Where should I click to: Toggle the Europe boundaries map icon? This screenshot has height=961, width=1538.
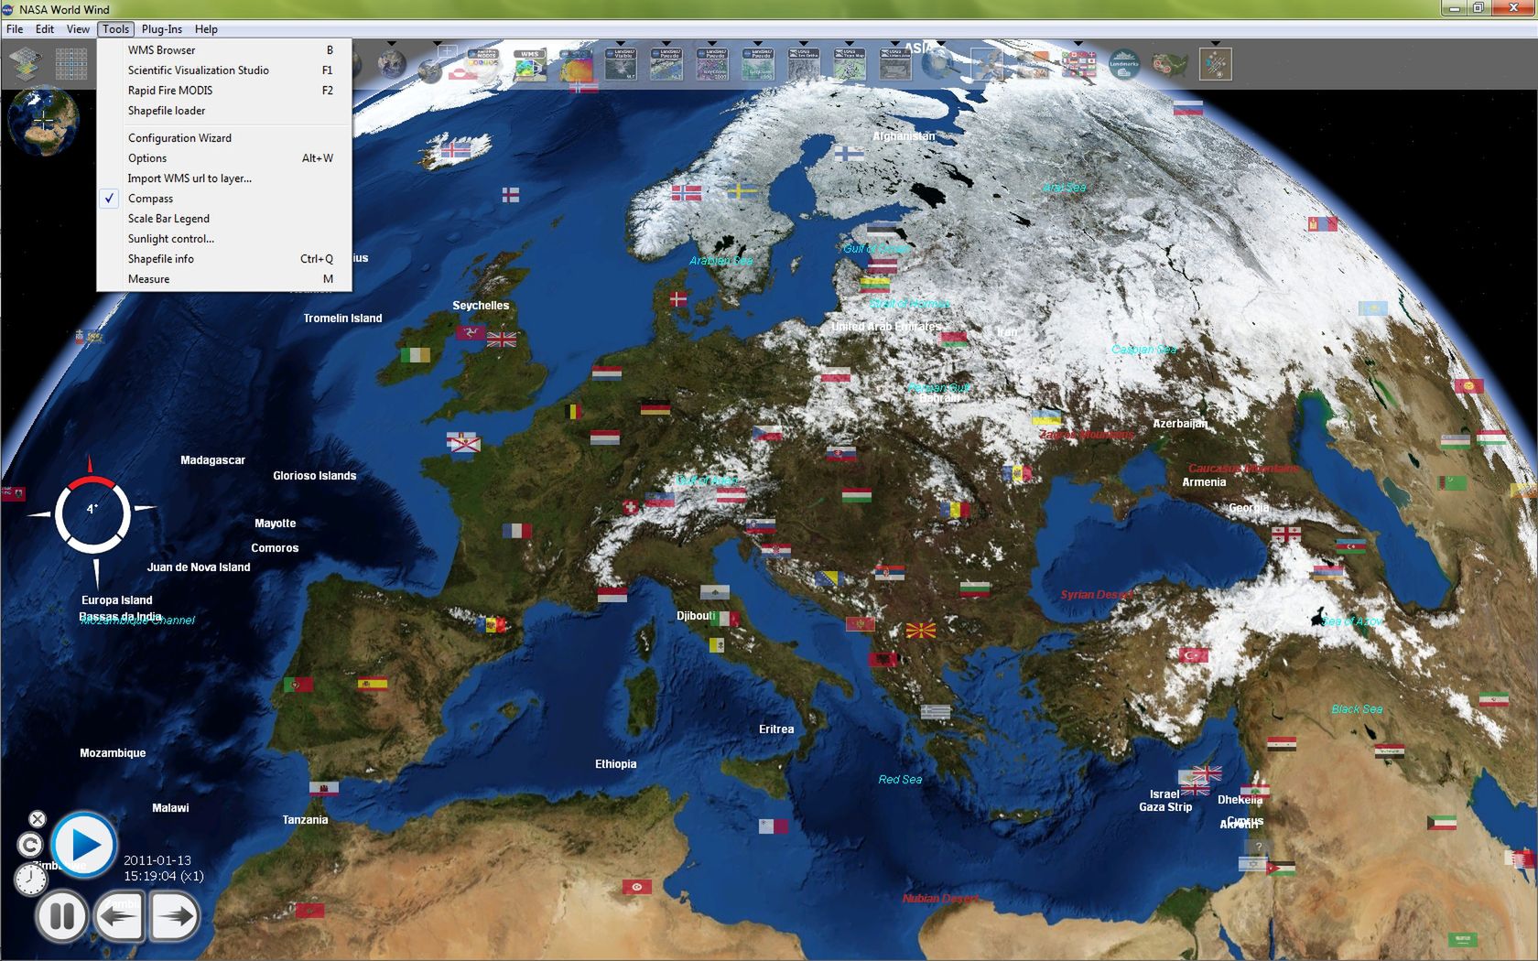click(987, 64)
